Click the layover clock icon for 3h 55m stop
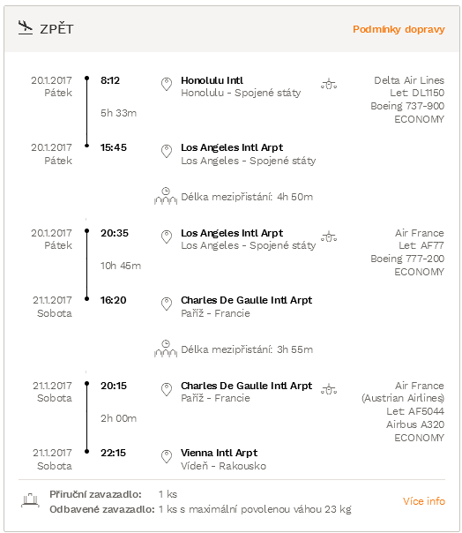 click(x=166, y=349)
